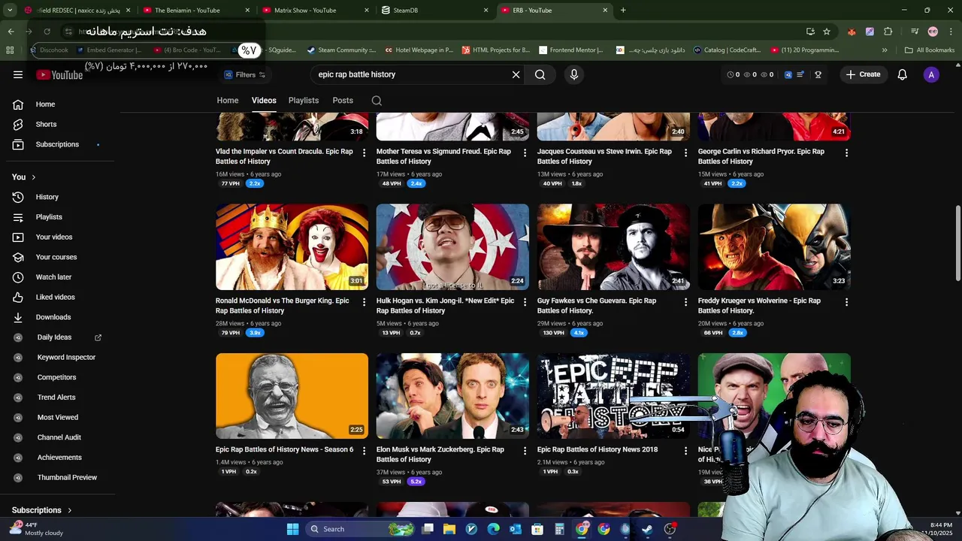The image size is (962, 541).
Task: Start voice search with the microphone
Action: click(x=574, y=74)
